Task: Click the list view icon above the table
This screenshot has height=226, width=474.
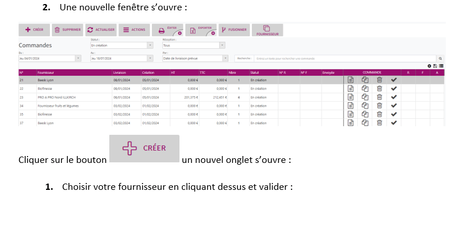Action: pyautogui.click(x=441, y=66)
